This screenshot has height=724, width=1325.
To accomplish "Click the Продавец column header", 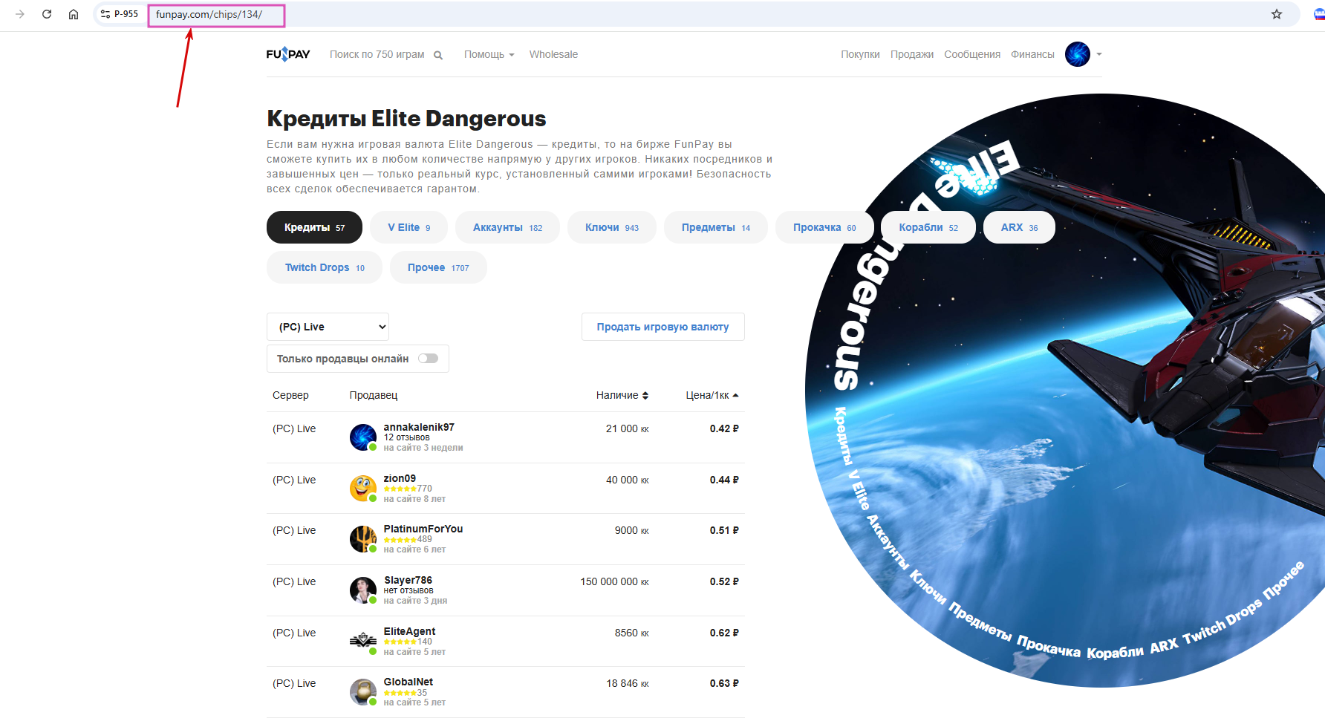I will (x=374, y=396).
